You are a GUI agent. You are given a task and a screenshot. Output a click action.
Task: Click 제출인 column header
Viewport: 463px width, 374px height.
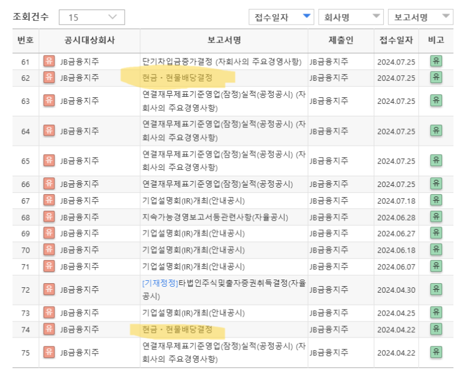coord(341,40)
